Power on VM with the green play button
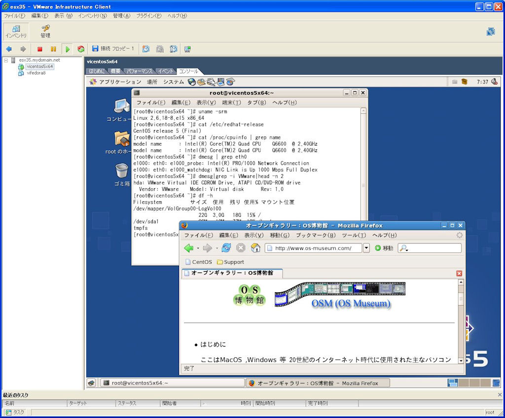The height and width of the screenshot is (418, 505). (67, 49)
